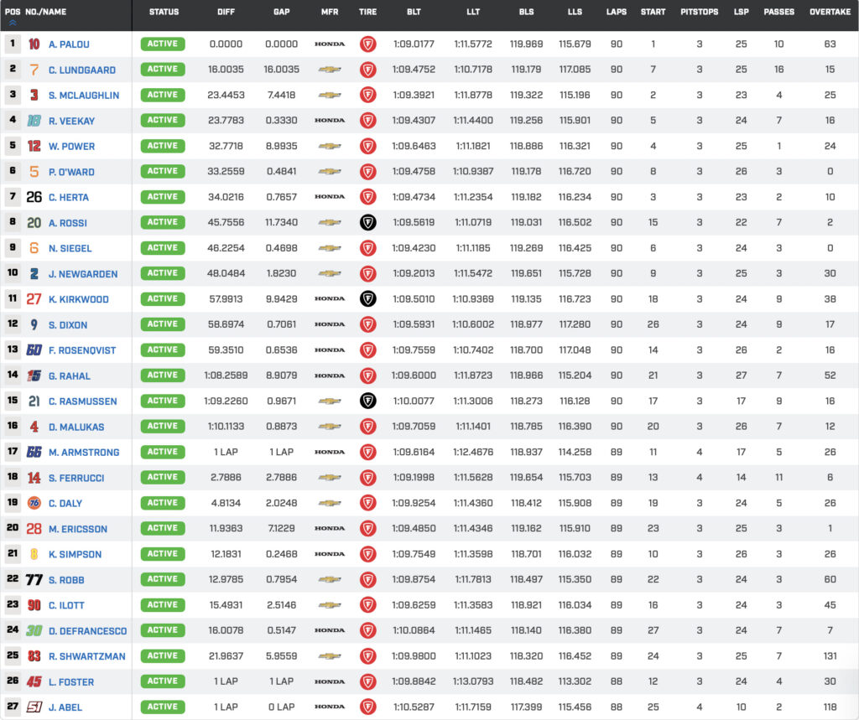859x720 pixels.
Task: Open driver D. Malukas's name link
Action: coord(76,427)
